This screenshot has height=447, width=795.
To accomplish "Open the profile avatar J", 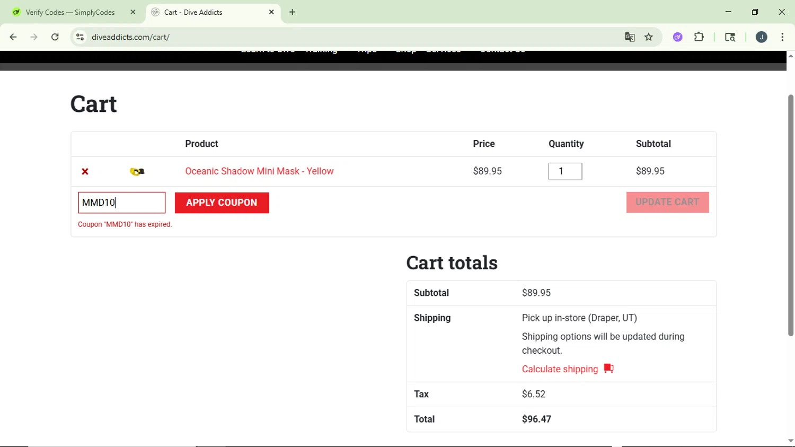I will [762, 37].
